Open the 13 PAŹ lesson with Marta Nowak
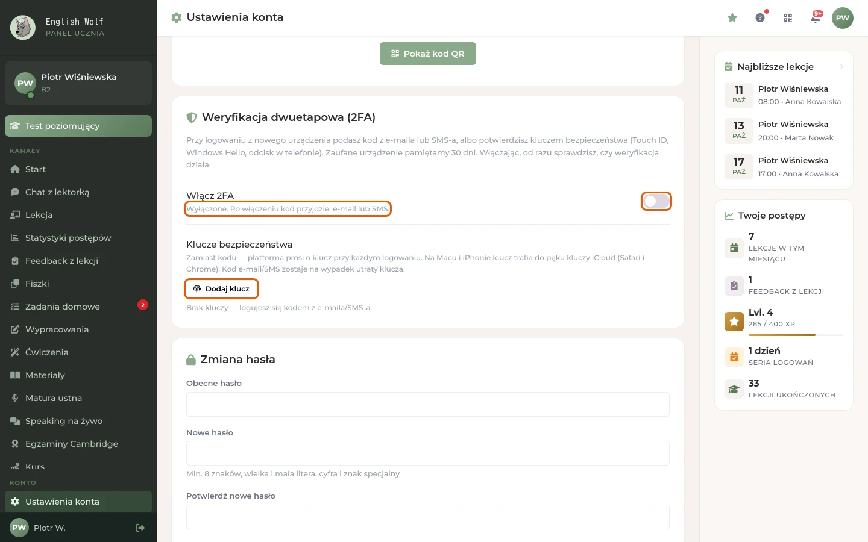Image resolution: width=868 pixels, height=542 pixels. (x=784, y=131)
